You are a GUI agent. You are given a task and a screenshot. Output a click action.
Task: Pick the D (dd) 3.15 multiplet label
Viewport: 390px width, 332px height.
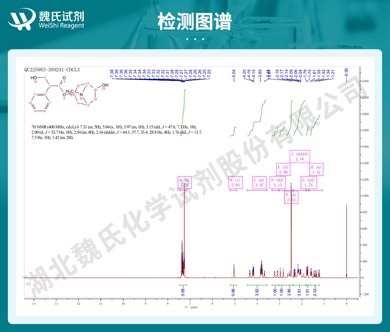coord(278,182)
